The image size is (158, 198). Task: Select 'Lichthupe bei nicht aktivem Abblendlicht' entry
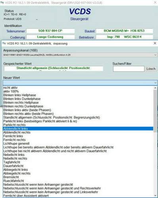coord(78,151)
